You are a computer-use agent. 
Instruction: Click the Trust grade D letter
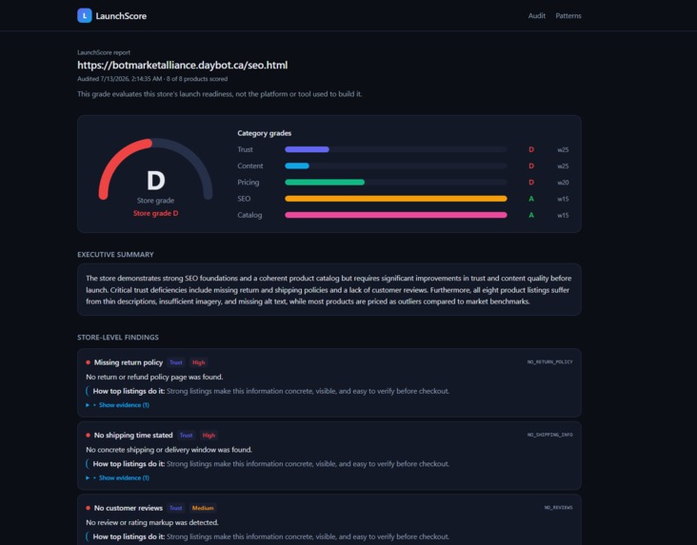pos(531,149)
